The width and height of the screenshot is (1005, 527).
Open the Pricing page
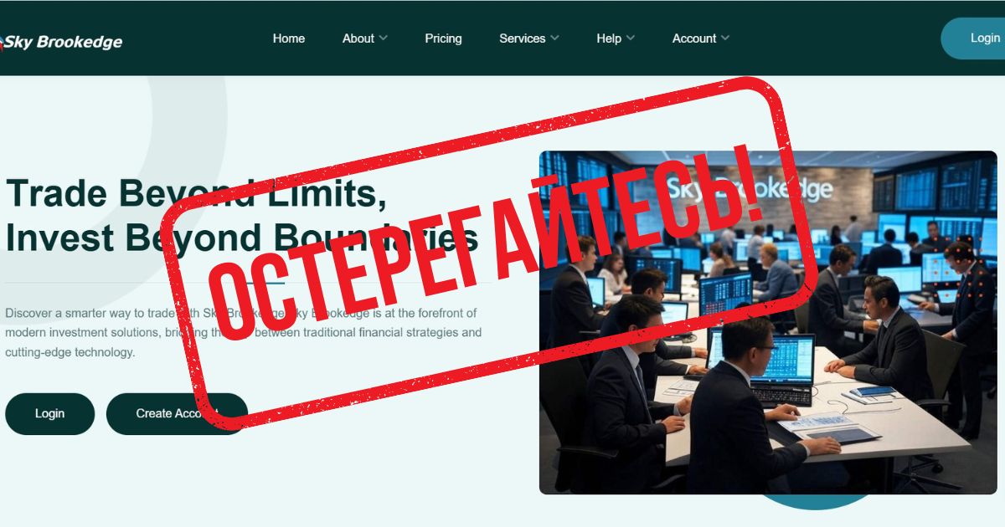point(443,38)
